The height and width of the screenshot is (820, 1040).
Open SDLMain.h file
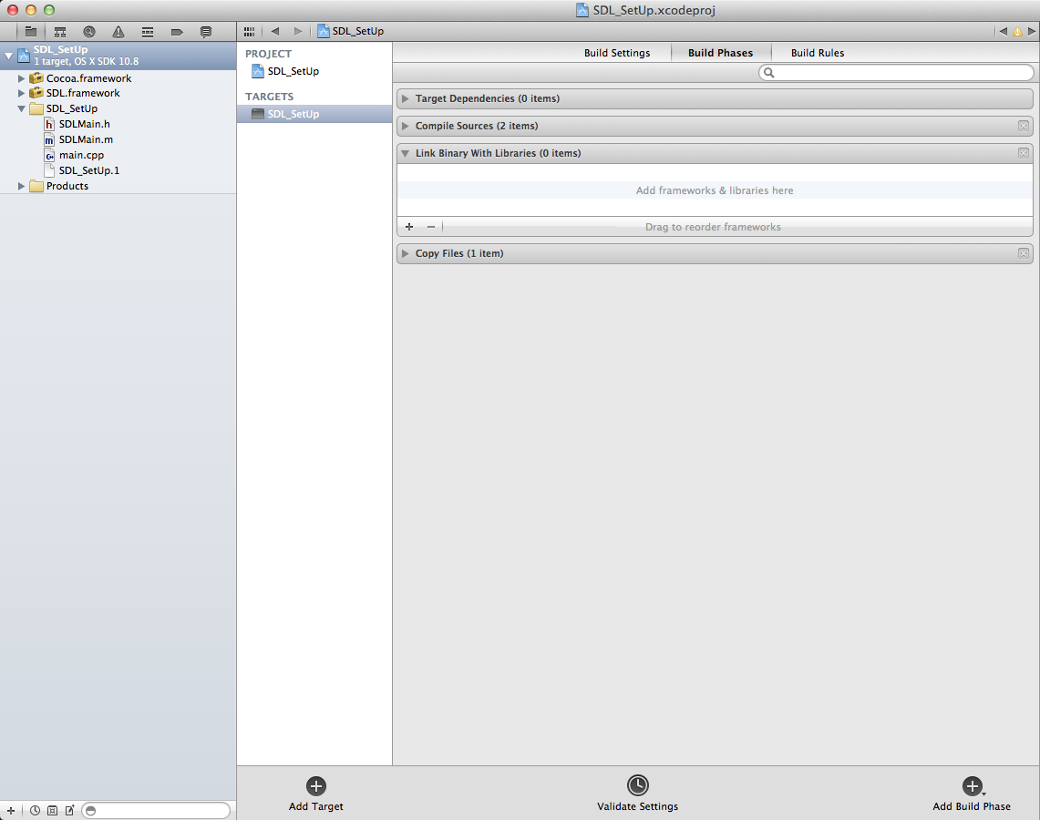point(84,124)
